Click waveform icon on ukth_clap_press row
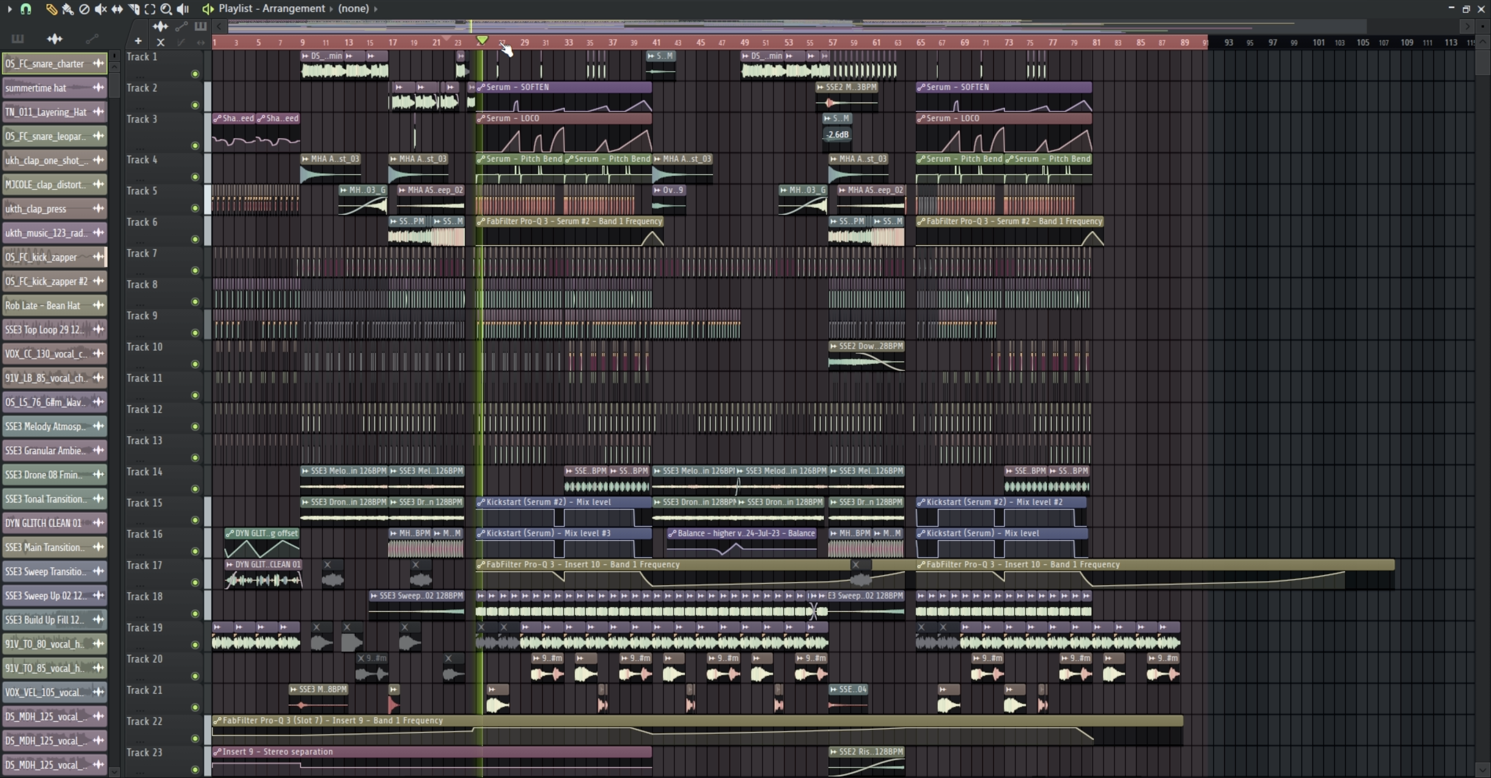The image size is (1491, 778). coord(98,209)
